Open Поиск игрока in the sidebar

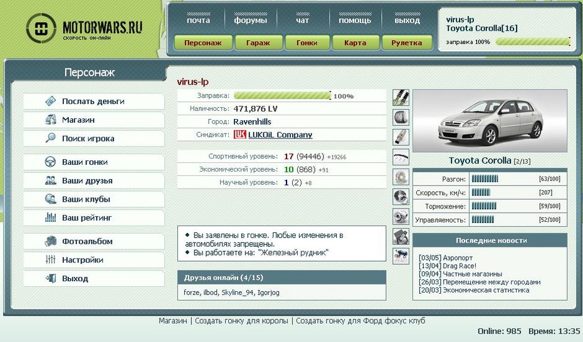point(93,138)
